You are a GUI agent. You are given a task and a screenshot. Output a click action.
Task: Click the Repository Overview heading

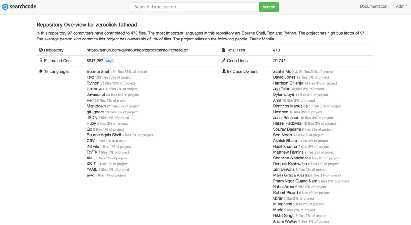pyautogui.click(x=87, y=25)
